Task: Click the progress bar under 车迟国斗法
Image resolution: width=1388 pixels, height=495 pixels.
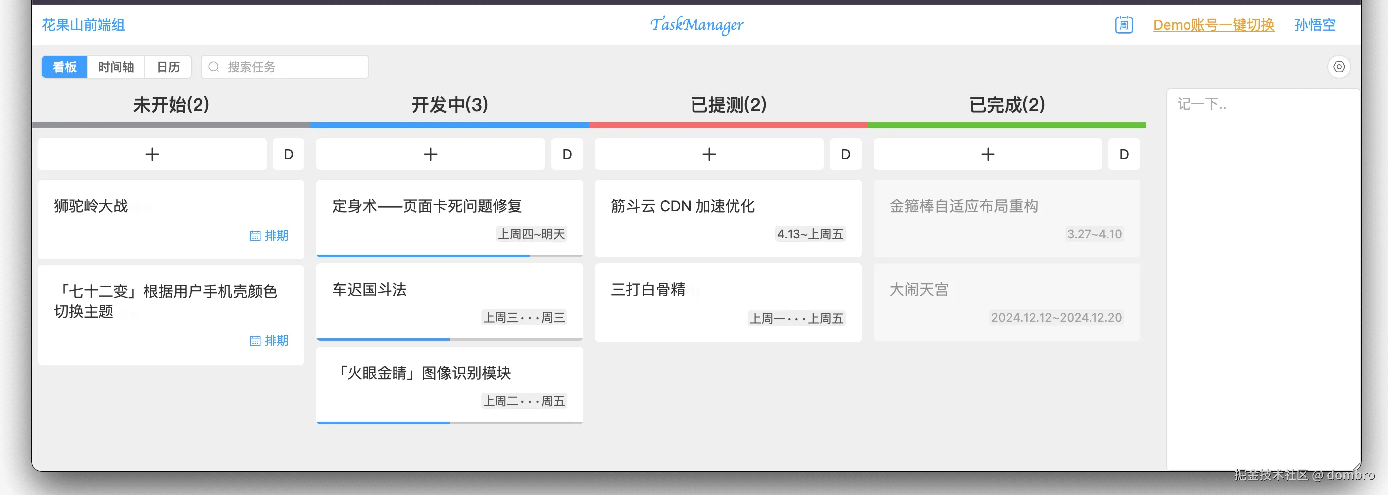Action: tap(449, 339)
